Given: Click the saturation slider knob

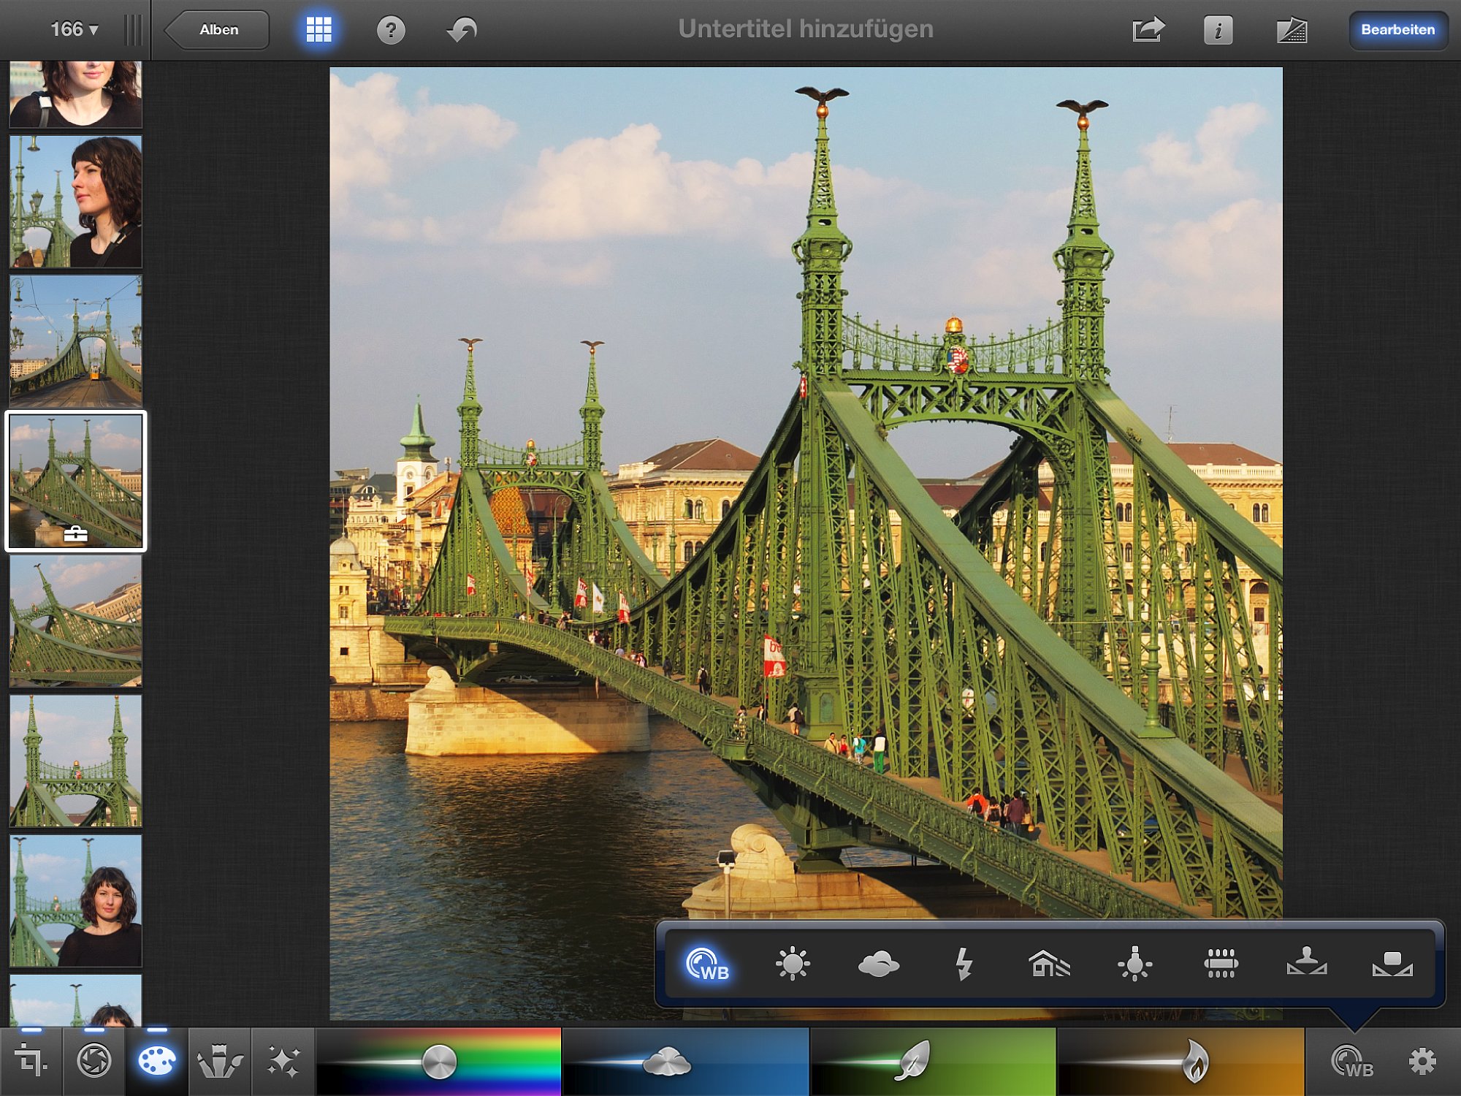Looking at the screenshot, I should (440, 1062).
